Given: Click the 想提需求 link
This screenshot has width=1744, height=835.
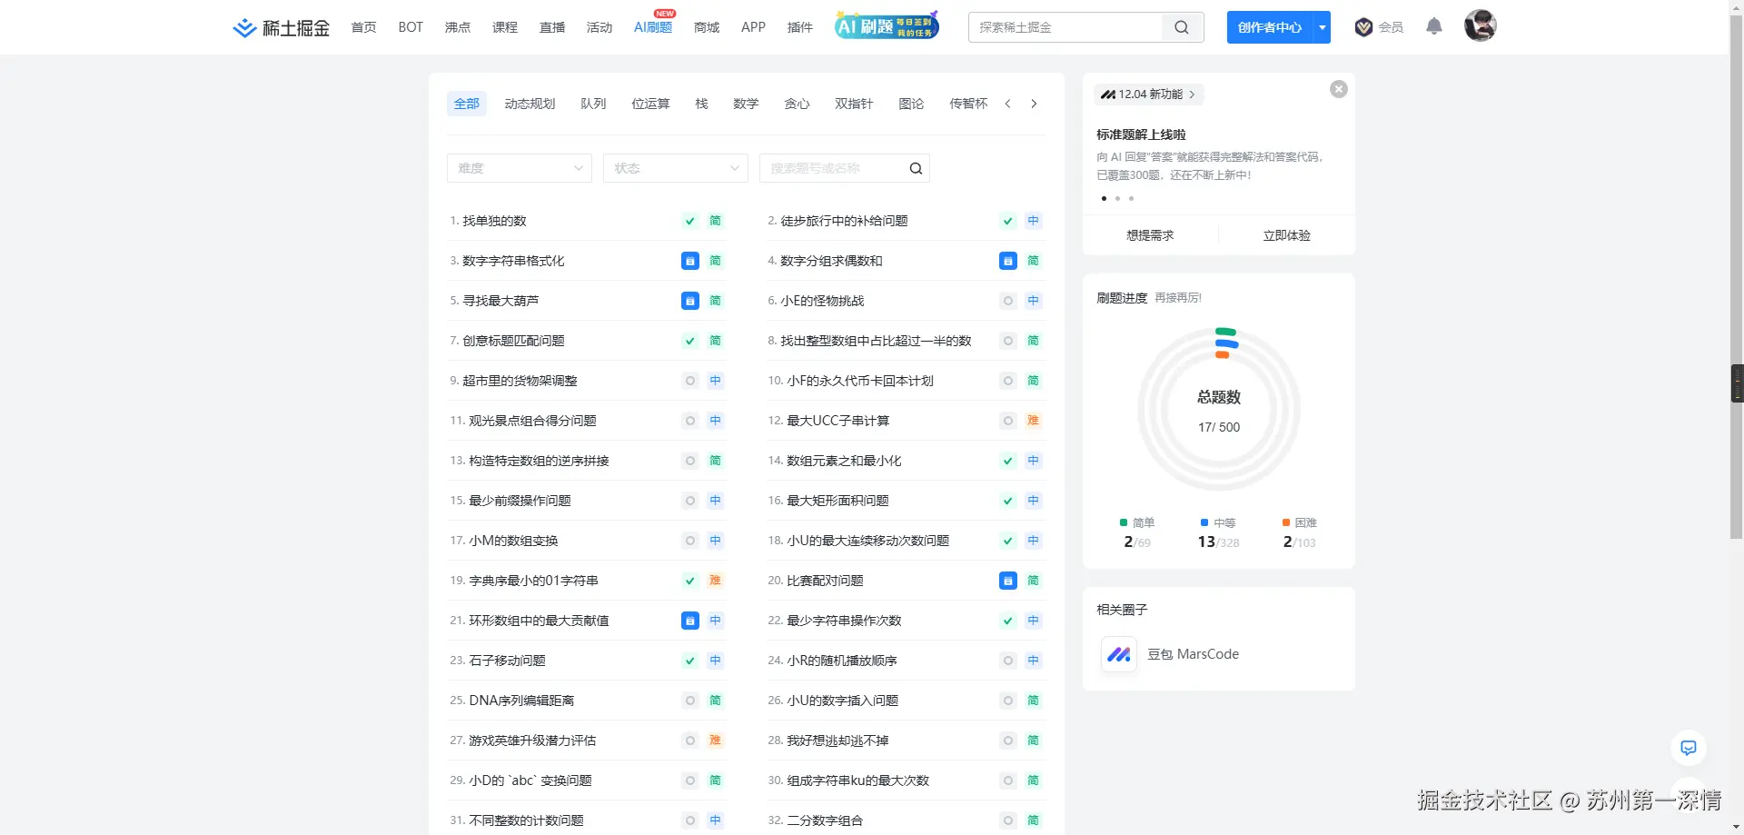Looking at the screenshot, I should pyautogui.click(x=1150, y=234).
